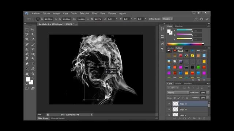
Task: Select the Gradient tool
Action: pyautogui.click(x=33, y=54)
